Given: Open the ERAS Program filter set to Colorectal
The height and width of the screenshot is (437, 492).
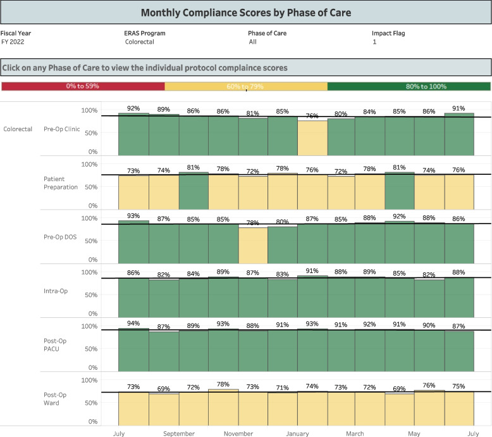Looking at the screenshot, I should pyautogui.click(x=140, y=42).
